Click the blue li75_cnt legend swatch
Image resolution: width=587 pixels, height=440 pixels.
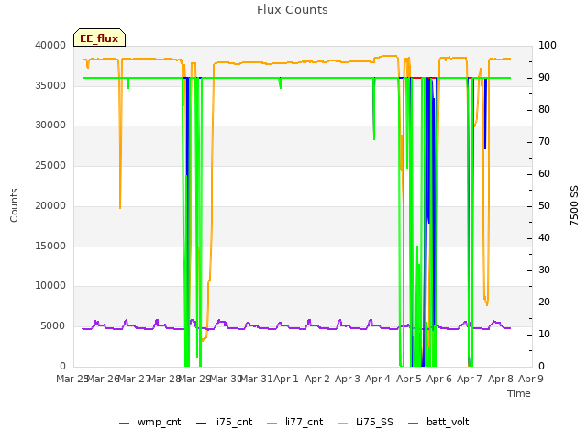[201, 423]
